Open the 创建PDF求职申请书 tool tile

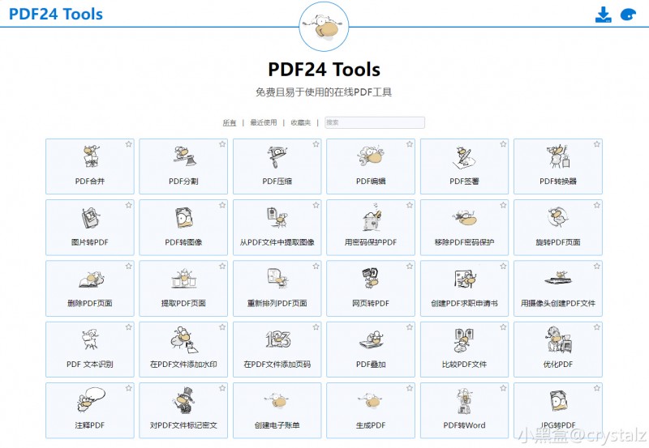point(464,288)
